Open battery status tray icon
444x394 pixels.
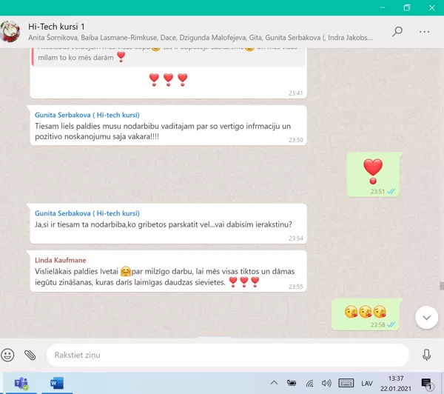(292, 383)
